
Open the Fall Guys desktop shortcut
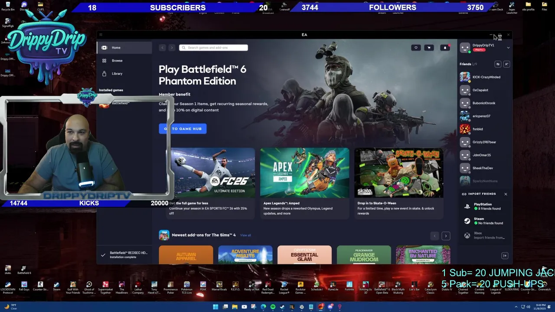[24, 286]
